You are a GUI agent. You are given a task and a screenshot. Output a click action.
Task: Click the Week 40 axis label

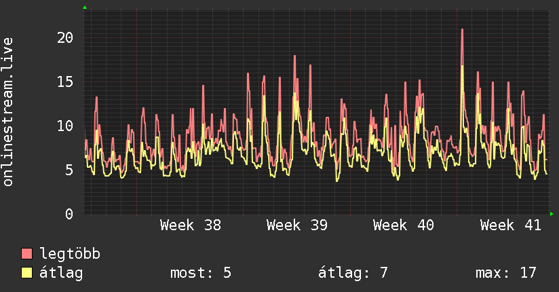404,225
